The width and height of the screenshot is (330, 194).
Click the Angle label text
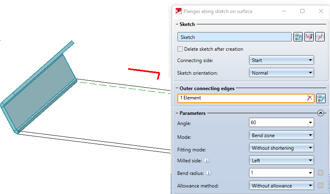coord(184,123)
